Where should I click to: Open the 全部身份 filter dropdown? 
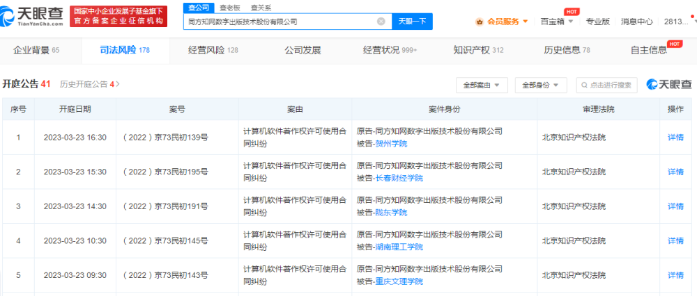point(541,85)
